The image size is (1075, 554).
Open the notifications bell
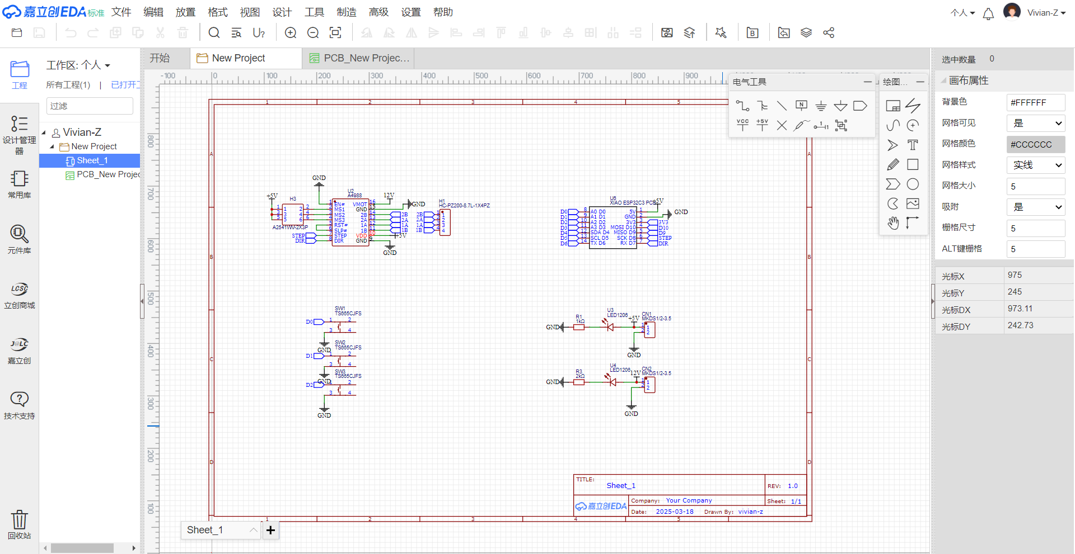click(x=988, y=13)
